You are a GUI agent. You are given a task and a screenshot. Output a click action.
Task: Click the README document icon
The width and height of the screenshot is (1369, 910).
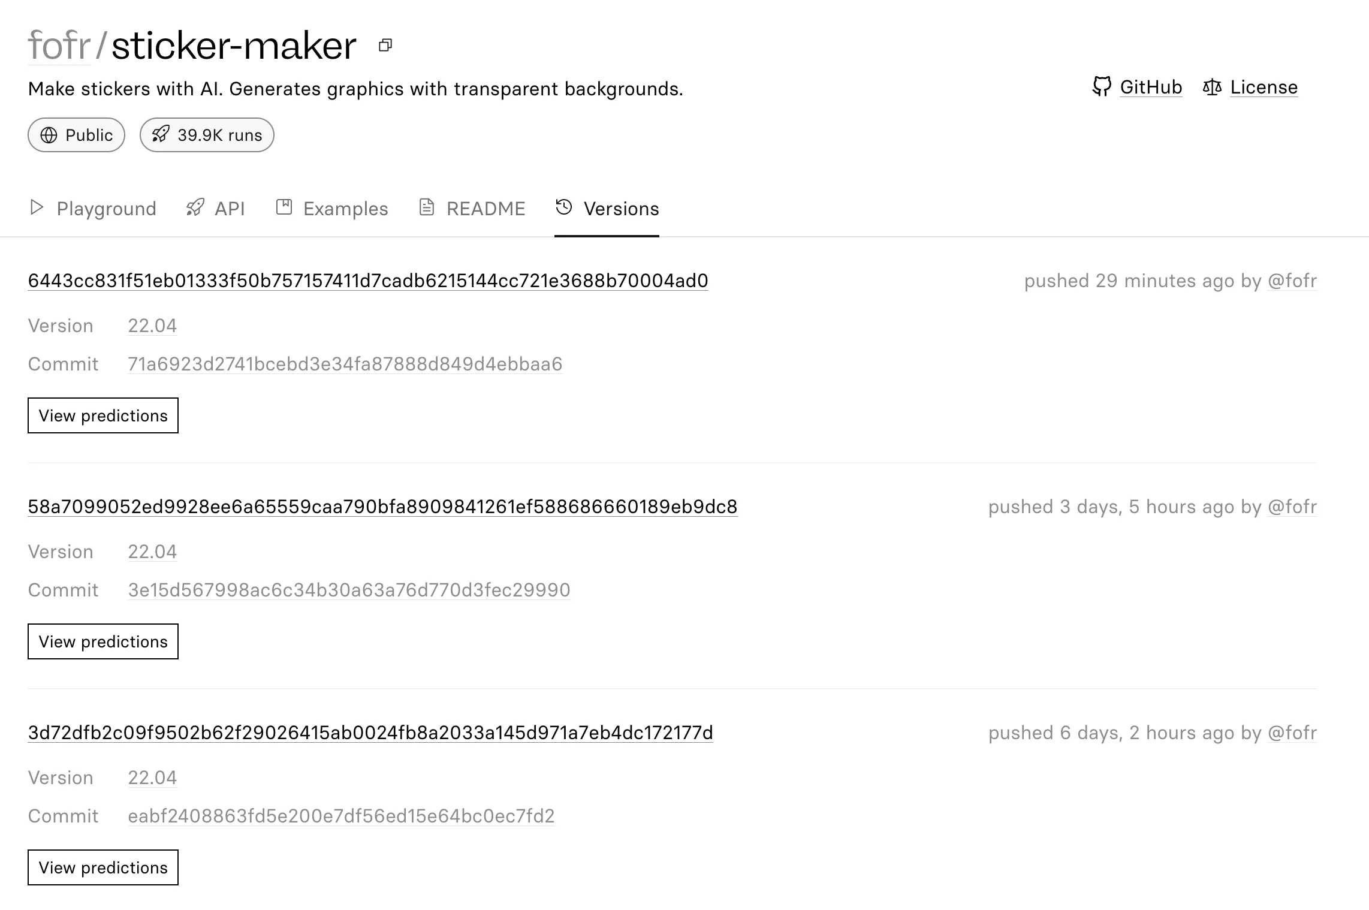(427, 207)
